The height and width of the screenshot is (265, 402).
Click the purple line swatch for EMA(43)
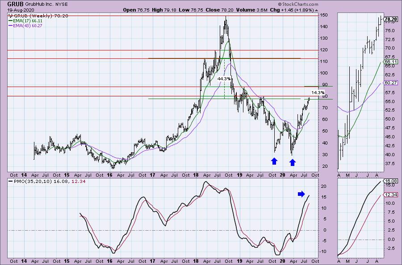point(10,26)
